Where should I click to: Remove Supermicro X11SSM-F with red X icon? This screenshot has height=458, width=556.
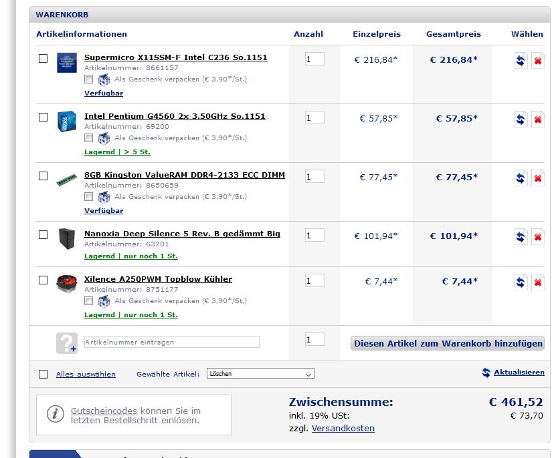click(537, 61)
